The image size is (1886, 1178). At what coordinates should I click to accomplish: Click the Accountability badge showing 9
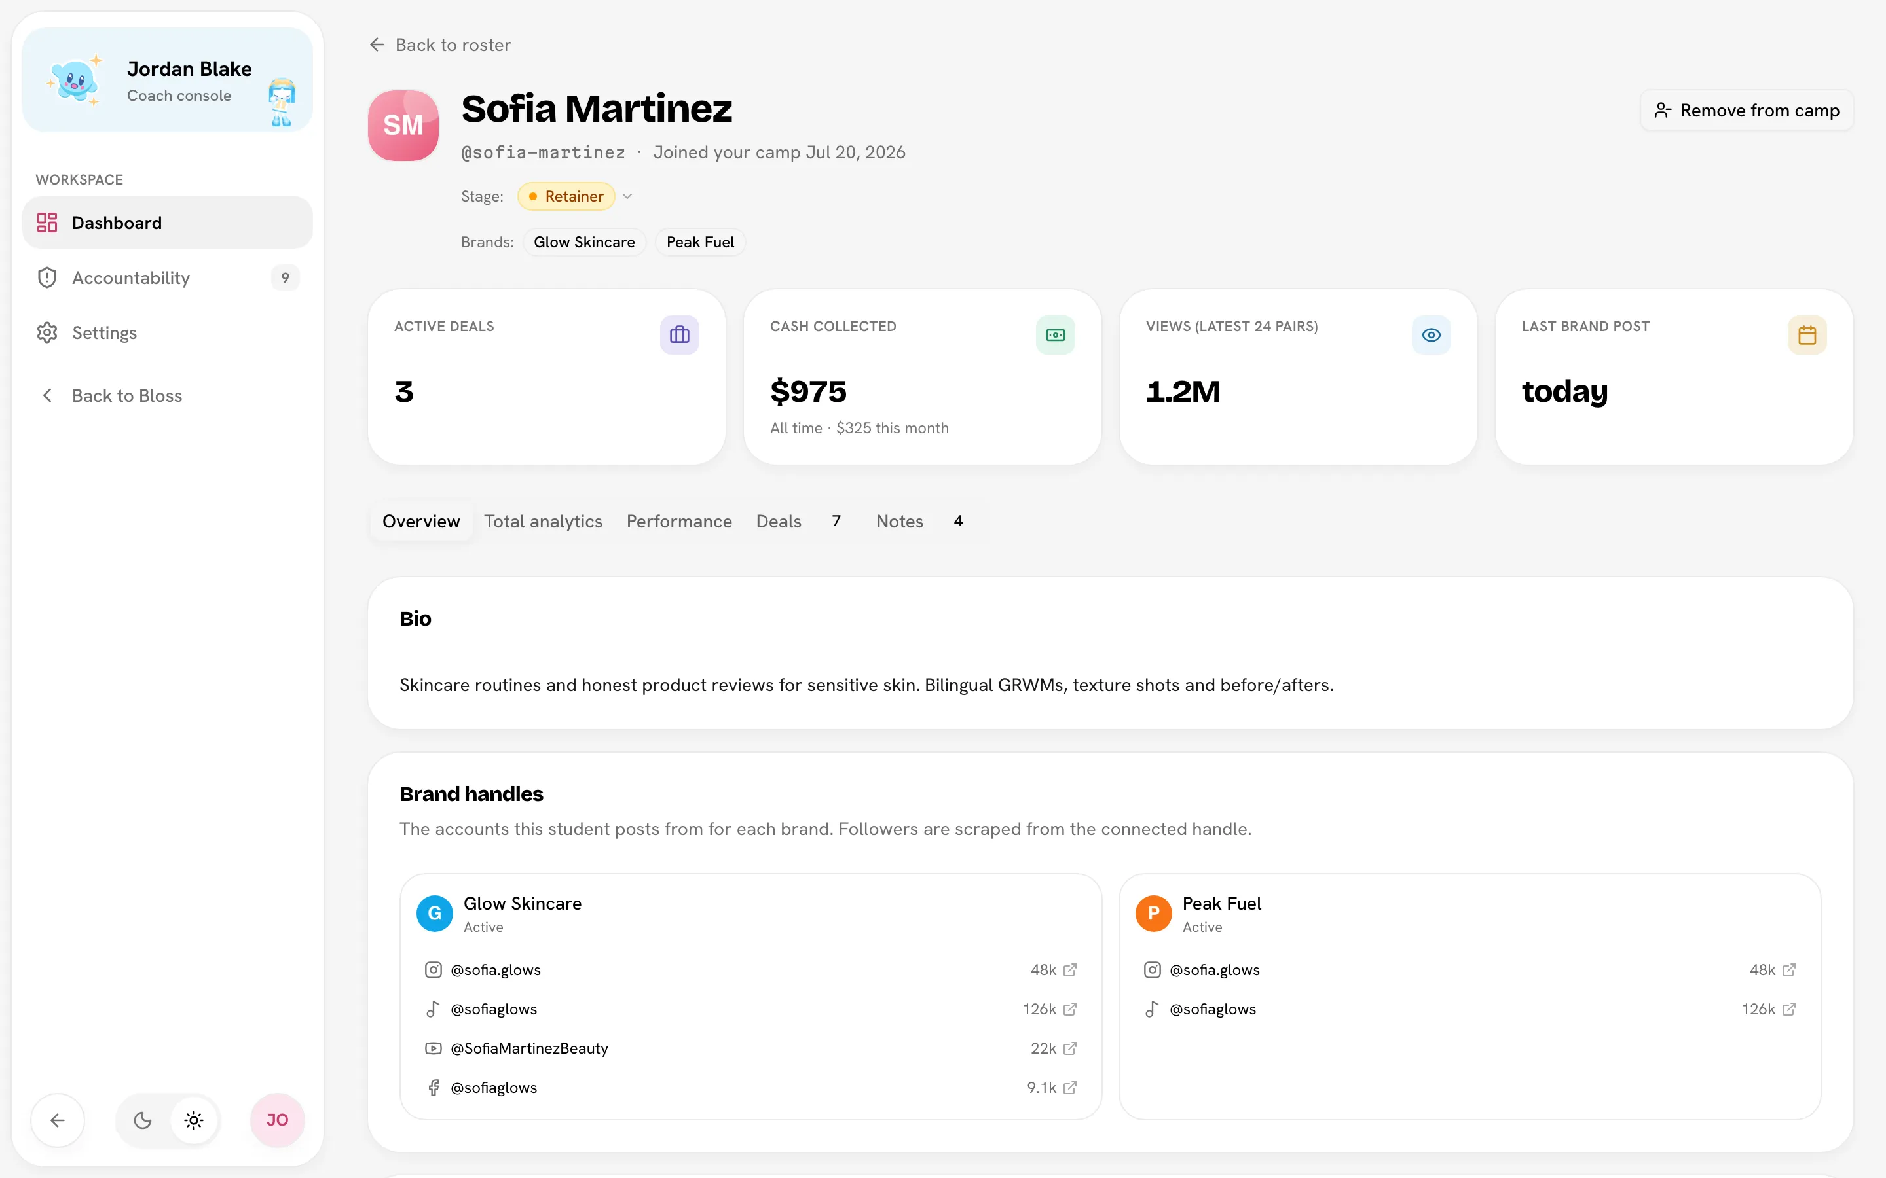286,278
